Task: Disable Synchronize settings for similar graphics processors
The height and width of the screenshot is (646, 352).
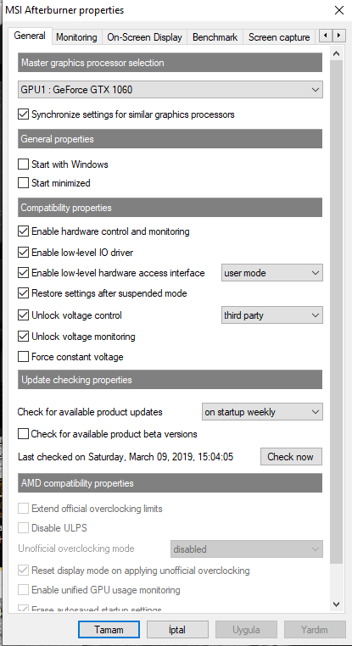Action: 23,114
